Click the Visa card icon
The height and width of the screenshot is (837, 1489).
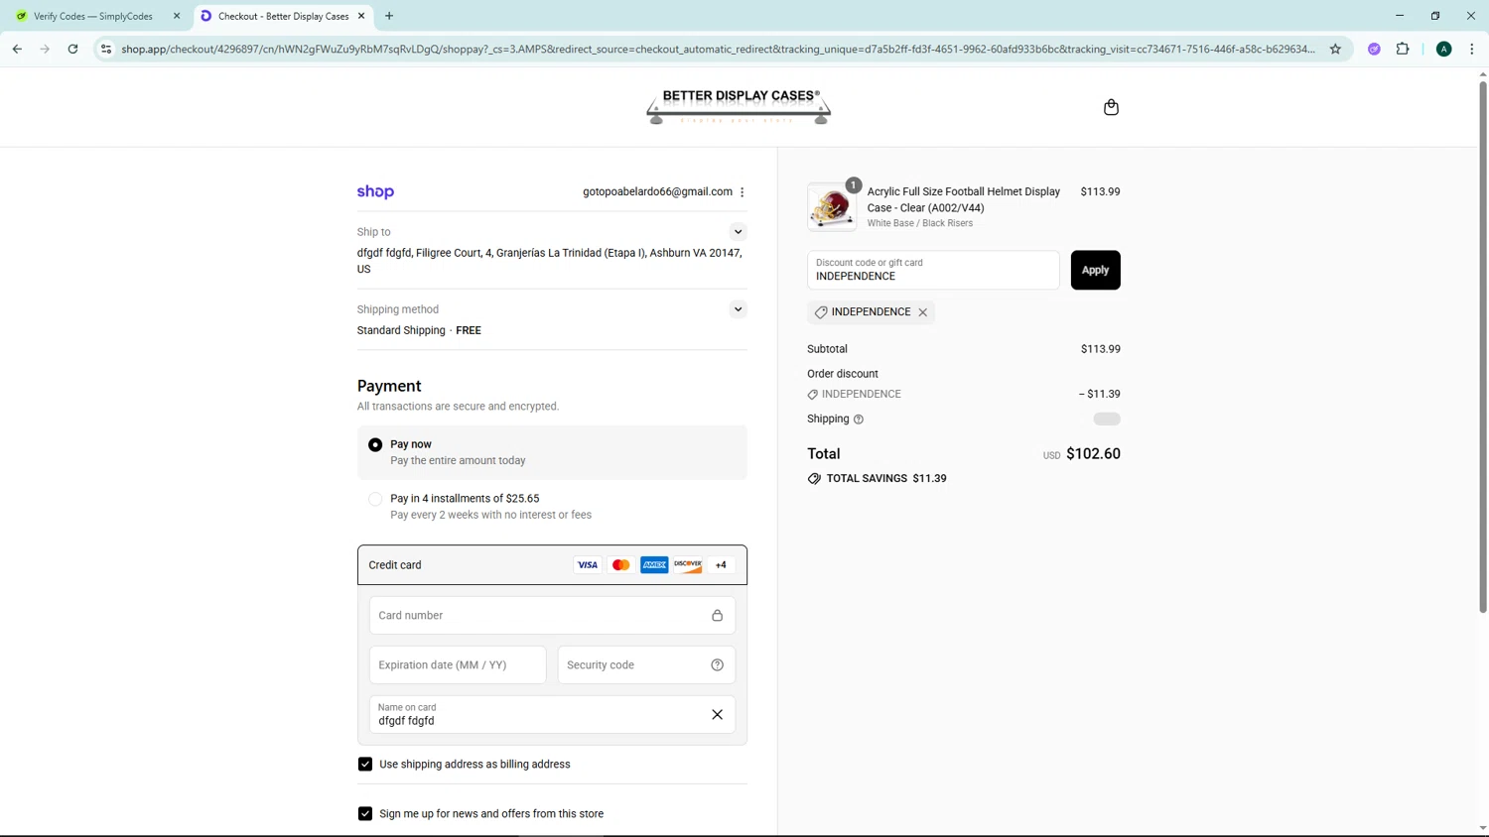pyautogui.click(x=588, y=565)
